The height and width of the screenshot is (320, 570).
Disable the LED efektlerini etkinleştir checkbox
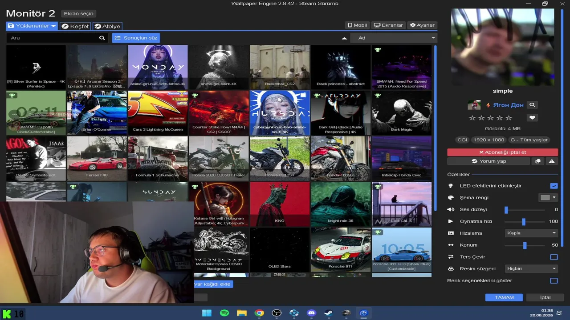554,186
